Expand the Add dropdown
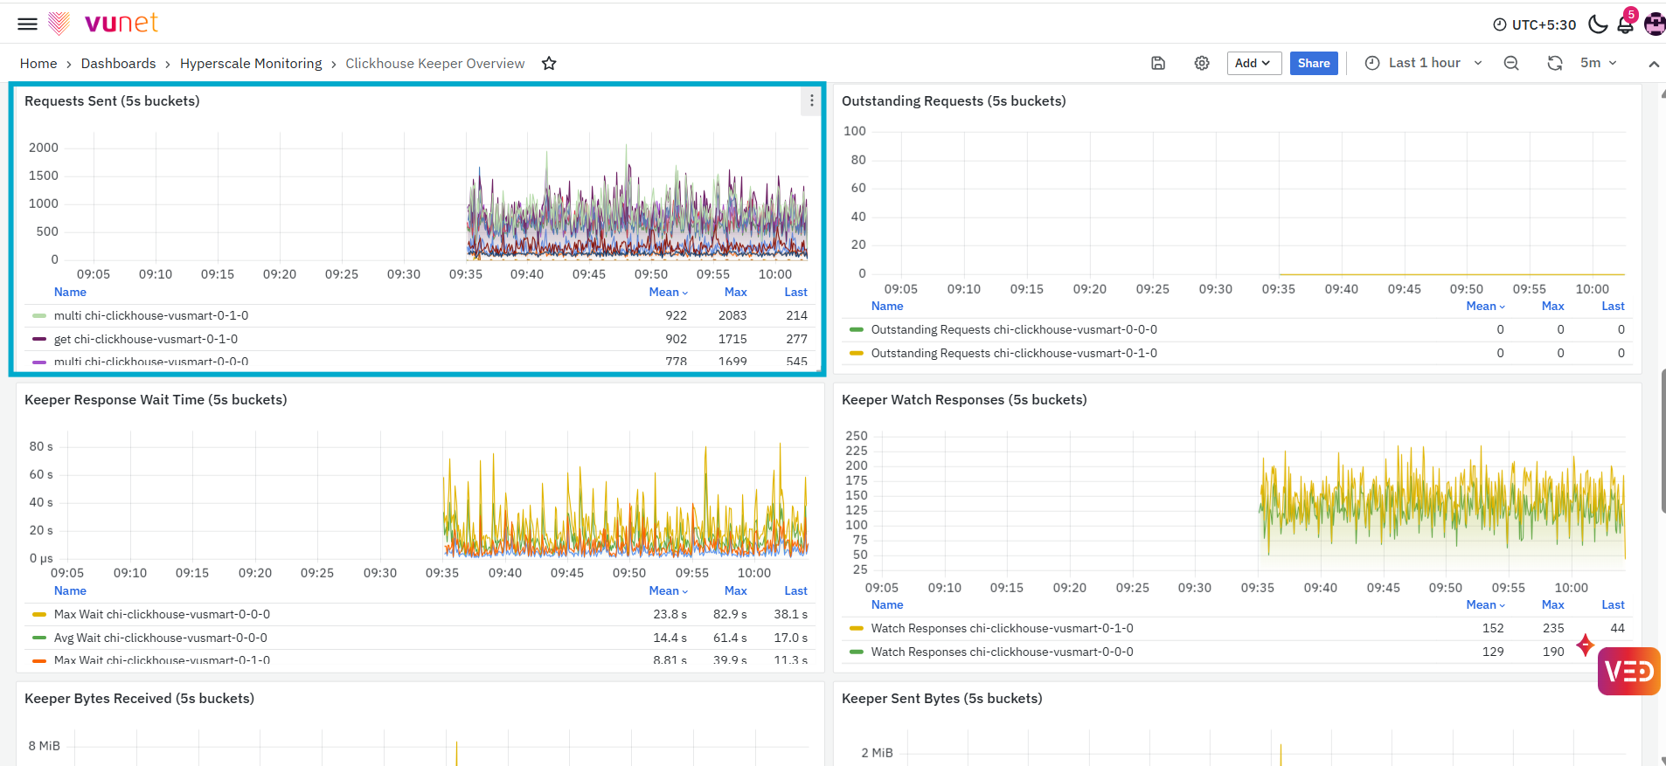Image resolution: width=1666 pixels, height=766 pixels. 1253,63
